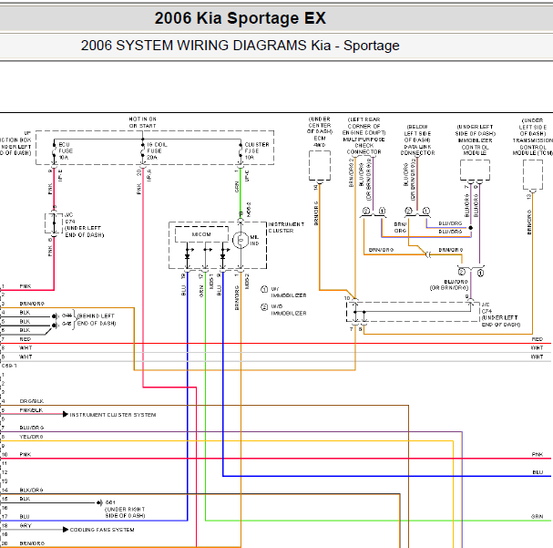Select the Transmission Control Module box
Viewport: 553px width, 548px height.
pos(533,175)
